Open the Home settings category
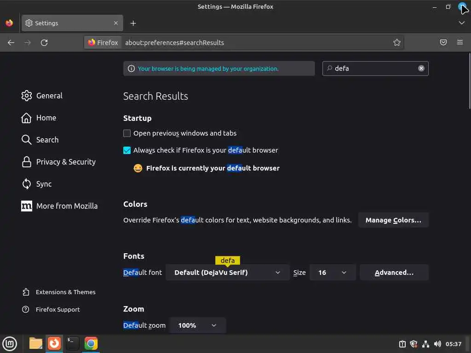 [x=39, y=118]
